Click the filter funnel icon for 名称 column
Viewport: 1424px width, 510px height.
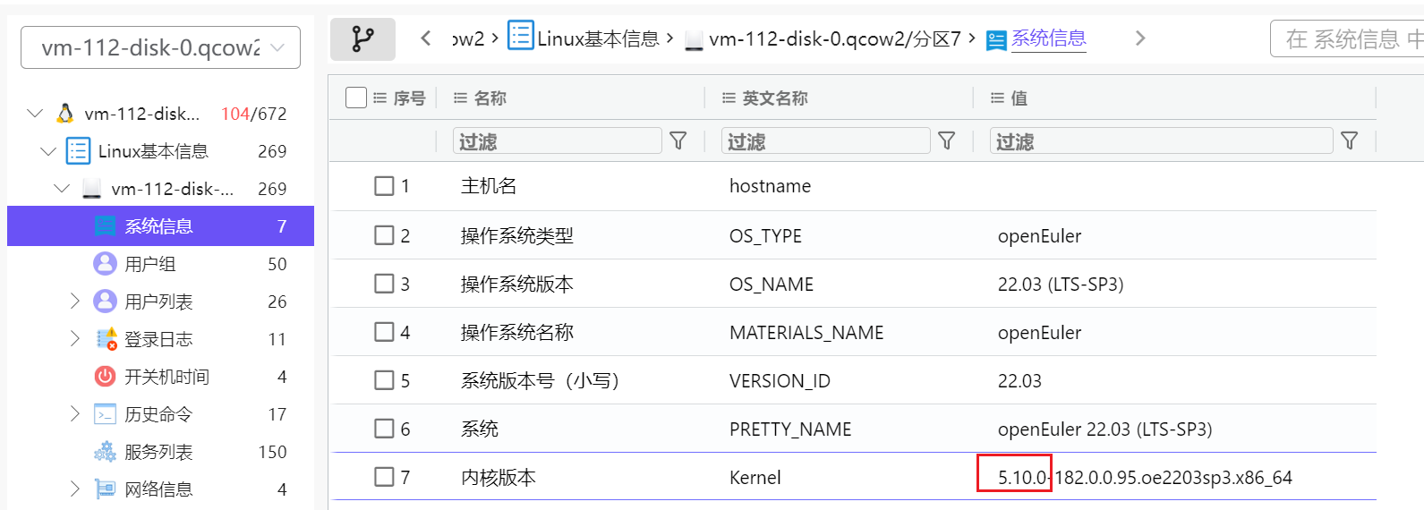click(678, 141)
